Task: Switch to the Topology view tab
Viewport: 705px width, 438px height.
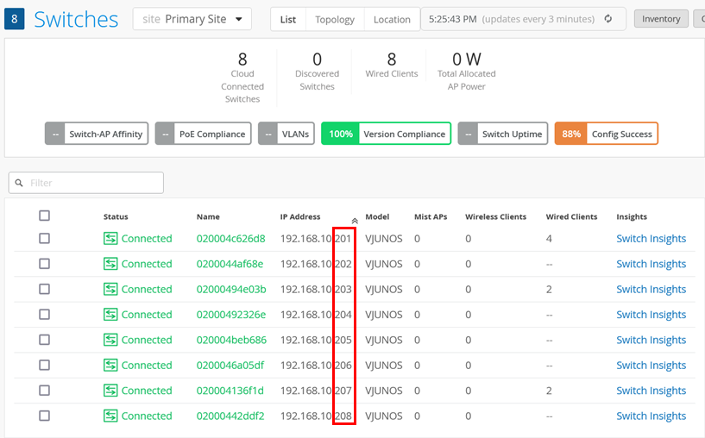Action: pos(334,19)
